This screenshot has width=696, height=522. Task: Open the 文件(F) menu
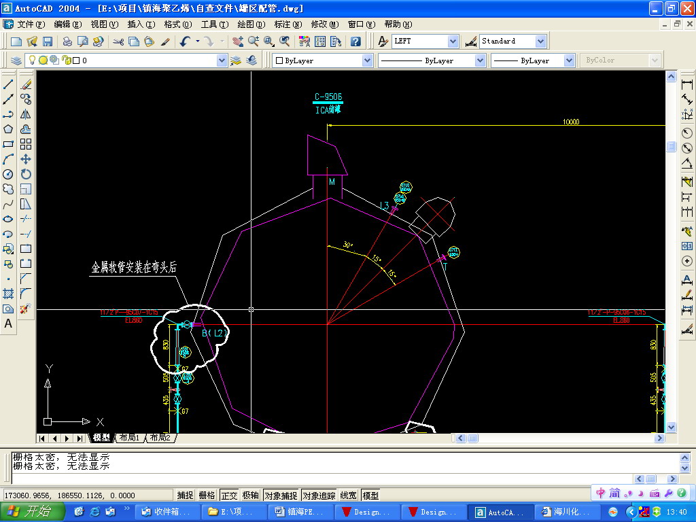tap(31, 24)
